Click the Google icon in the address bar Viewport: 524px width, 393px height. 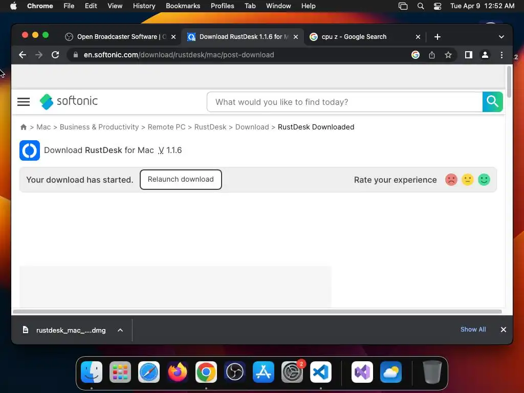click(416, 55)
